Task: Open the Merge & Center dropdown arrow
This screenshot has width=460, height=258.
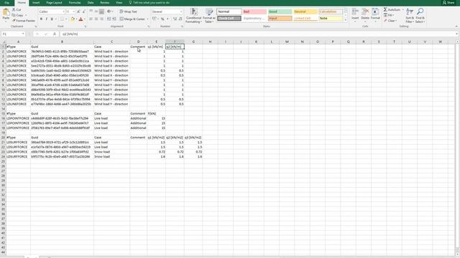Action: point(147,19)
